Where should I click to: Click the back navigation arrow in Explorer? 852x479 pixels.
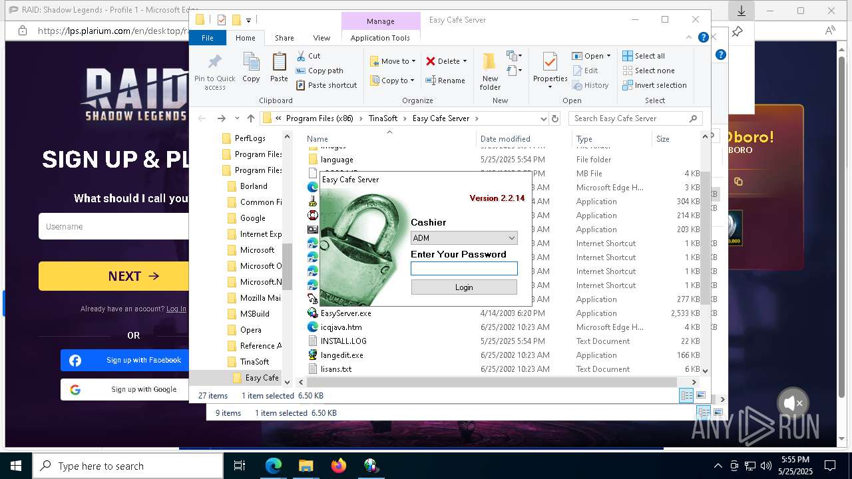[x=202, y=118]
